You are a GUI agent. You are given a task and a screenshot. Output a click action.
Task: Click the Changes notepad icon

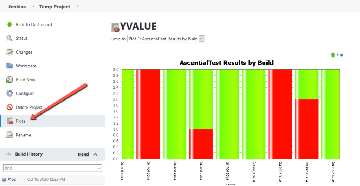pos(9,52)
